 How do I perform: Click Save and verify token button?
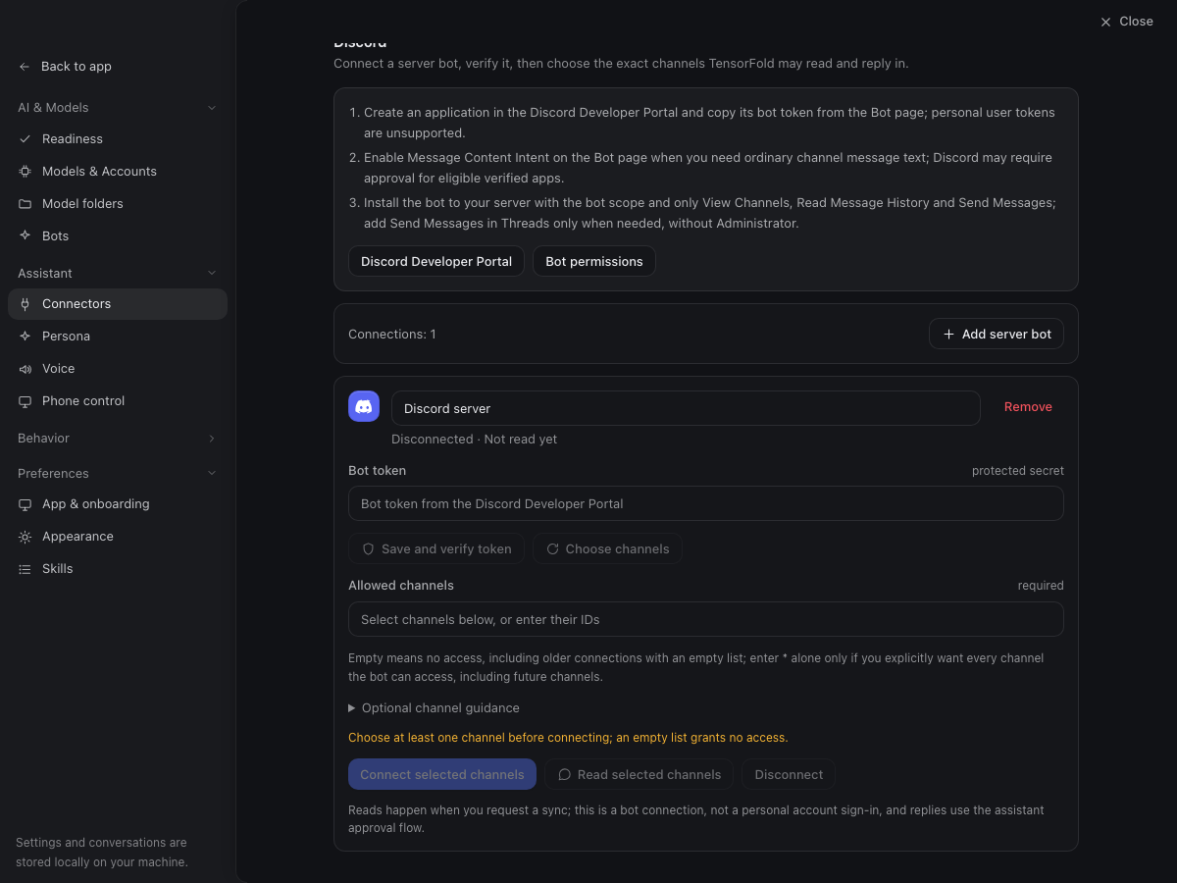pos(436,549)
